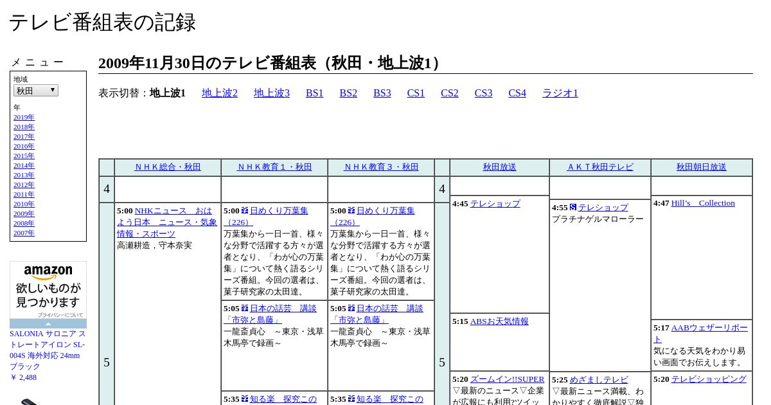This screenshot has height=405, width=771.
Task: Switch to the 地上波2 listing
Action: [220, 93]
